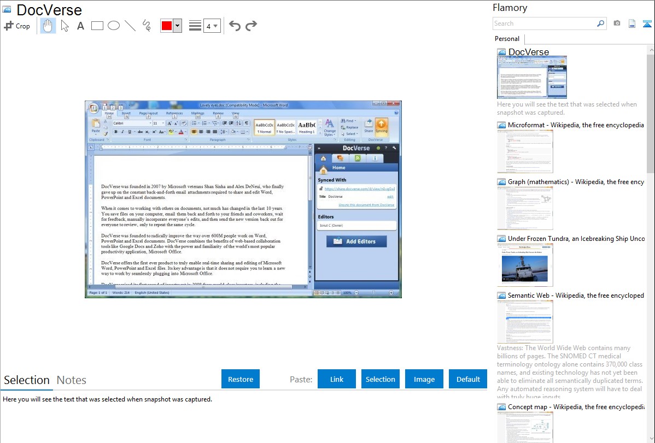Screen dimensions: 655x443
Task: Open the Graph (mathematics) snapshot thumbnail
Action: [525, 208]
